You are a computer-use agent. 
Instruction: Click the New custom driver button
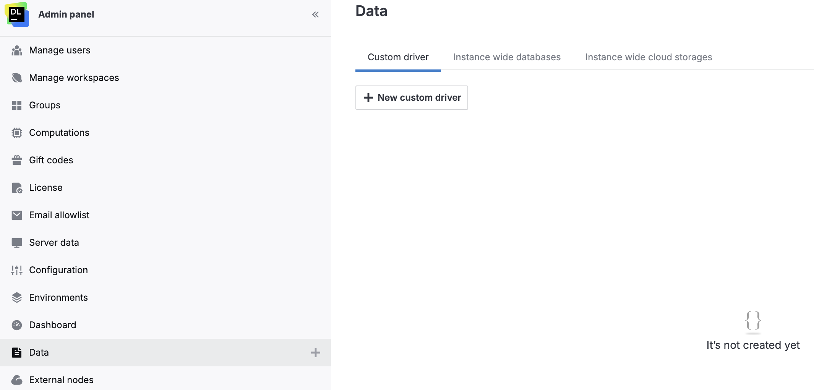412,98
